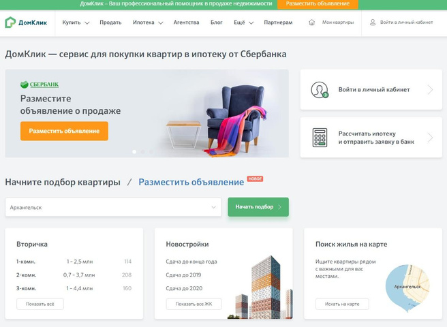Click the top-bar Разместить объявление button
Screen dimensions: 447x327
tap(318, 4)
